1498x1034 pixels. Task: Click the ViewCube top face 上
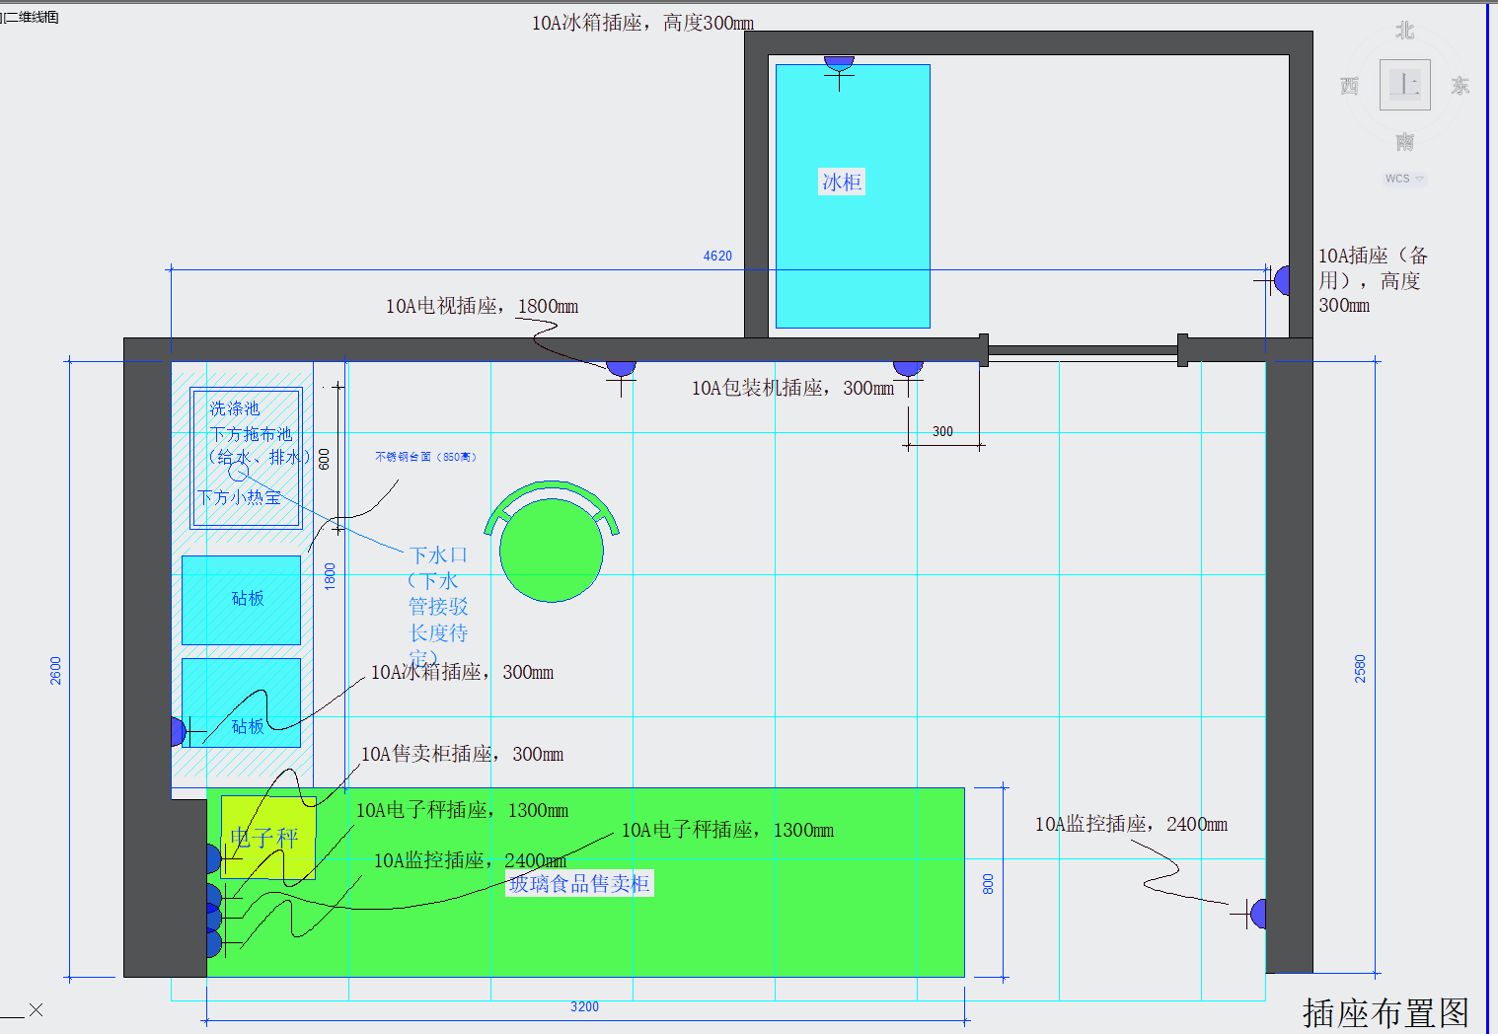coord(1404,85)
